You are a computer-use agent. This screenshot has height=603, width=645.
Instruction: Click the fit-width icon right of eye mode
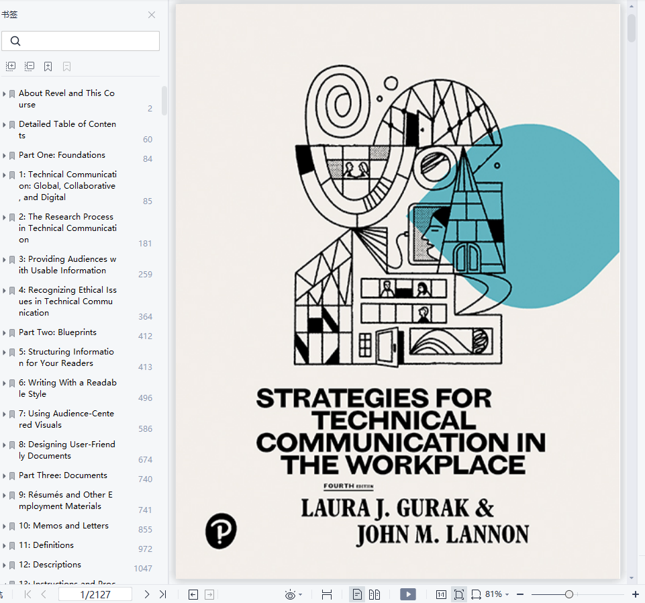pyautogui.click(x=327, y=594)
